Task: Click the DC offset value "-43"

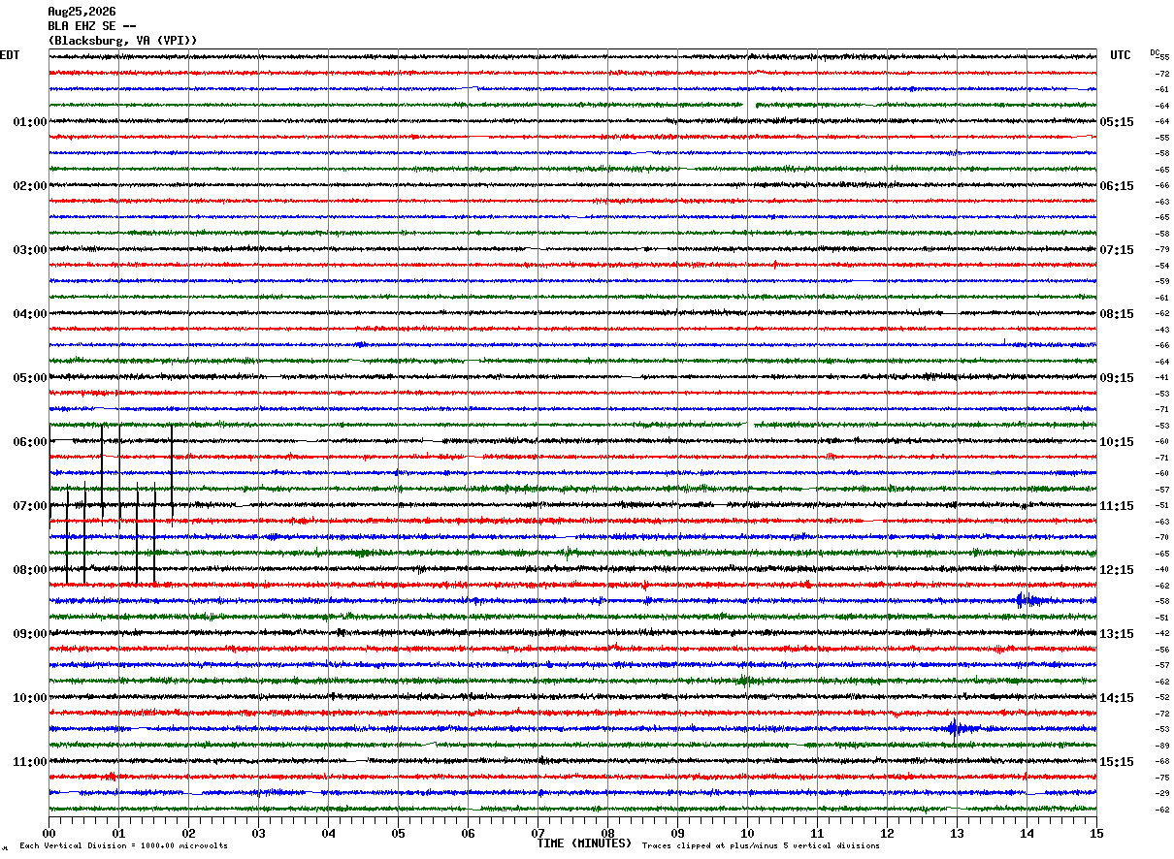Action: click(1162, 330)
